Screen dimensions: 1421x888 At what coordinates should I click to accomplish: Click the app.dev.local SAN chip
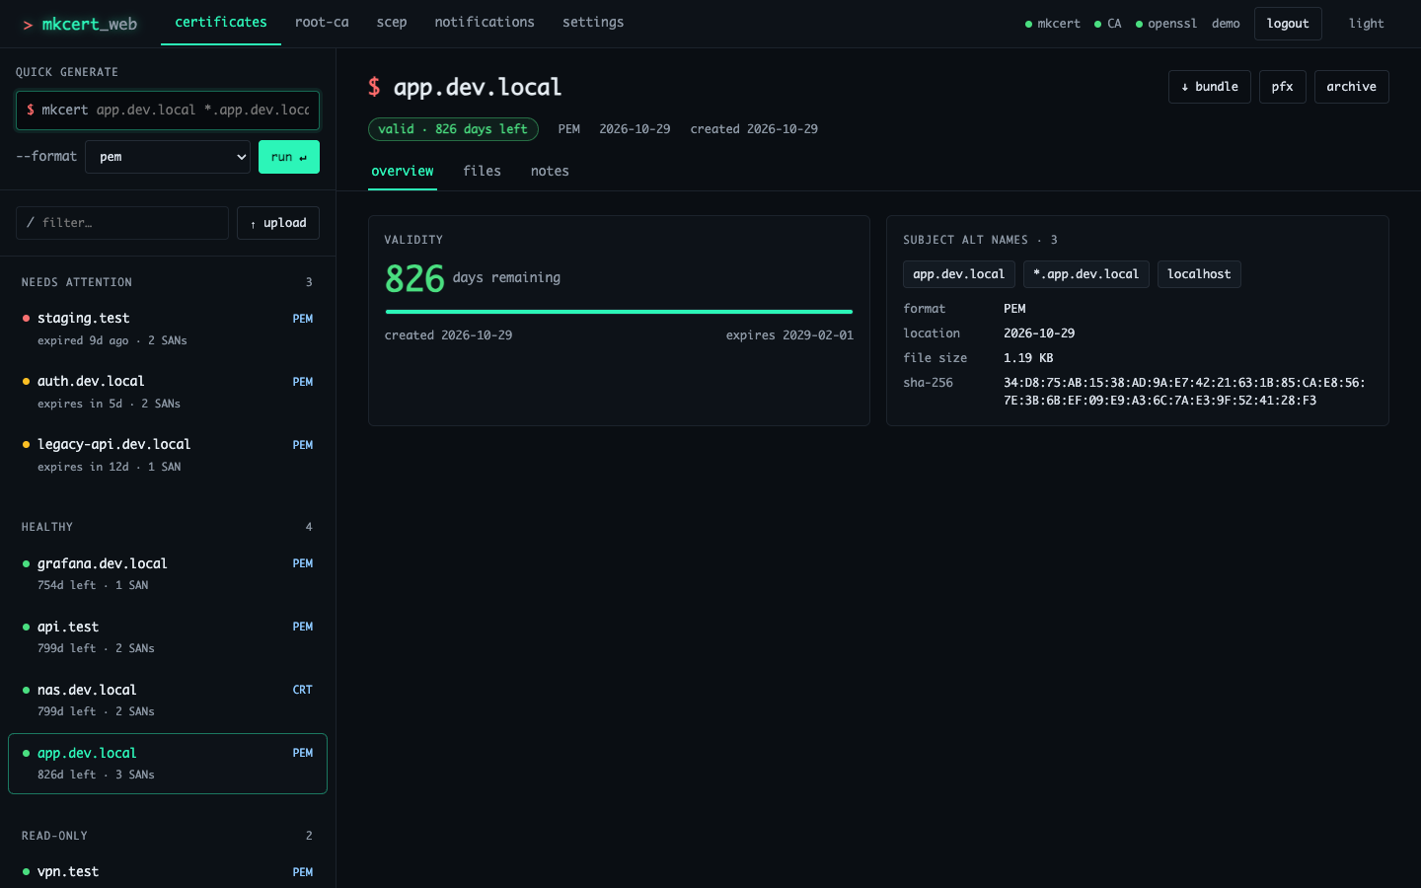959,274
